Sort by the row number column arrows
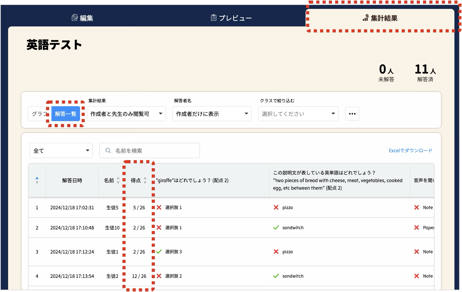 pyautogui.click(x=37, y=180)
